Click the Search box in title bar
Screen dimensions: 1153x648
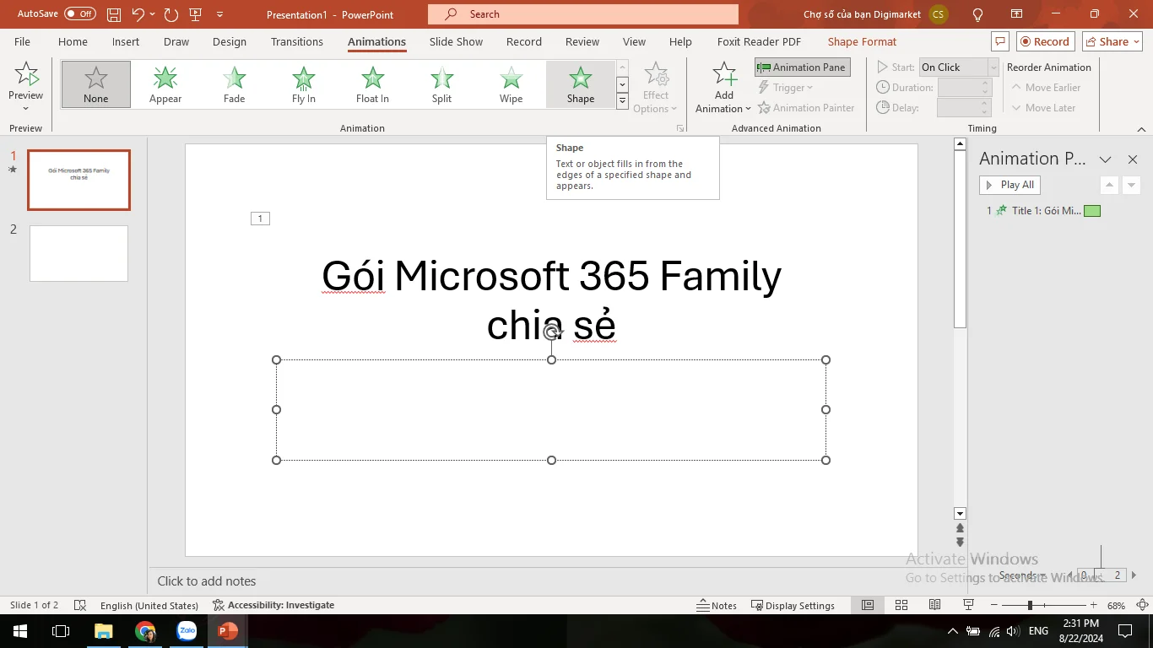coord(583,14)
